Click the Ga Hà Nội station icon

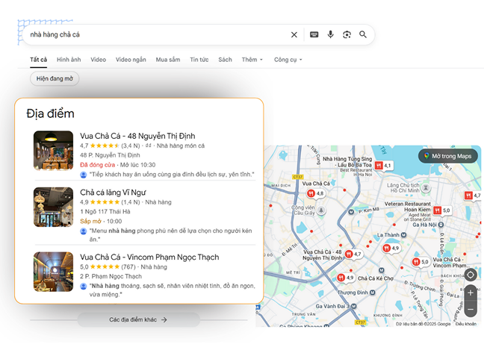click(x=441, y=225)
